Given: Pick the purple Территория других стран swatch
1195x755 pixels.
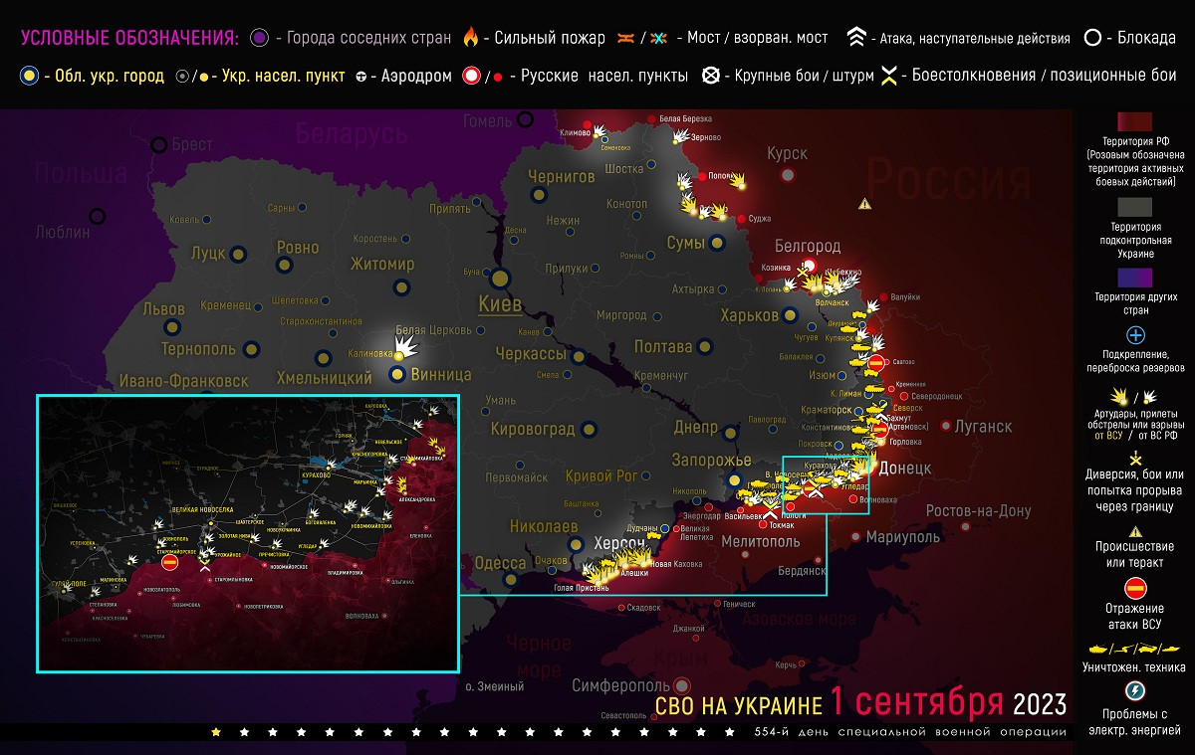Looking at the screenshot, I should [1135, 277].
